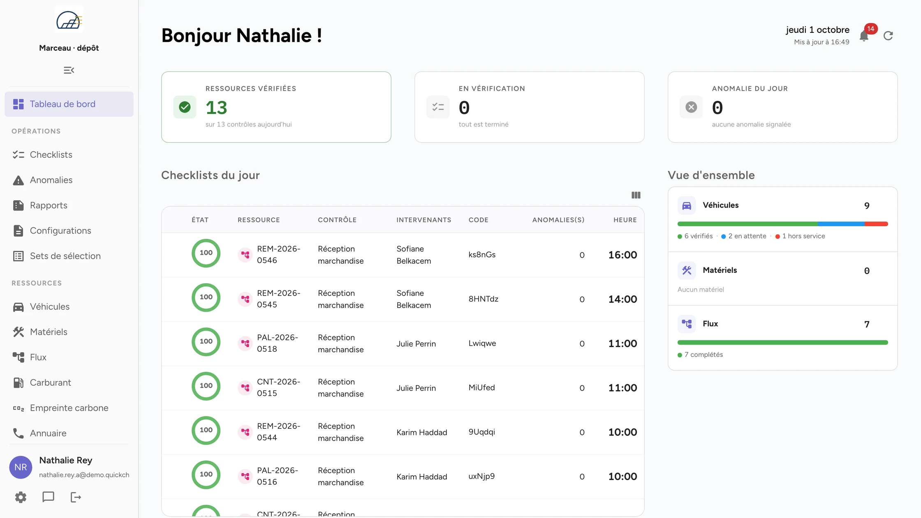Open Carburant page

[x=69, y=382]
